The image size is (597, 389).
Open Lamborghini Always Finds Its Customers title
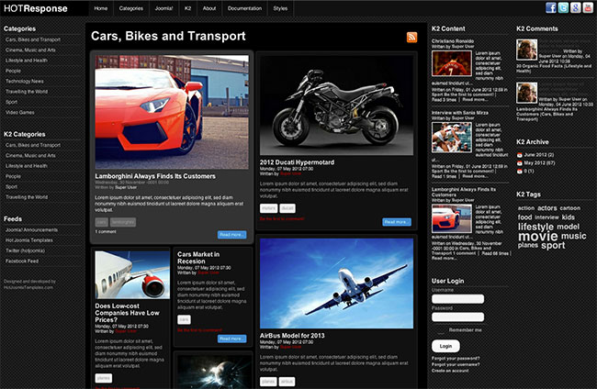point(155,176)
